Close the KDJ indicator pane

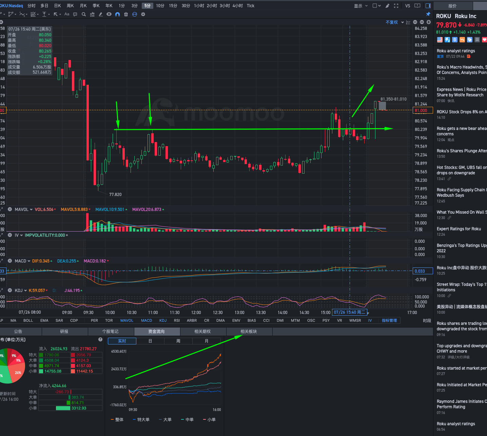coord(10,291)
